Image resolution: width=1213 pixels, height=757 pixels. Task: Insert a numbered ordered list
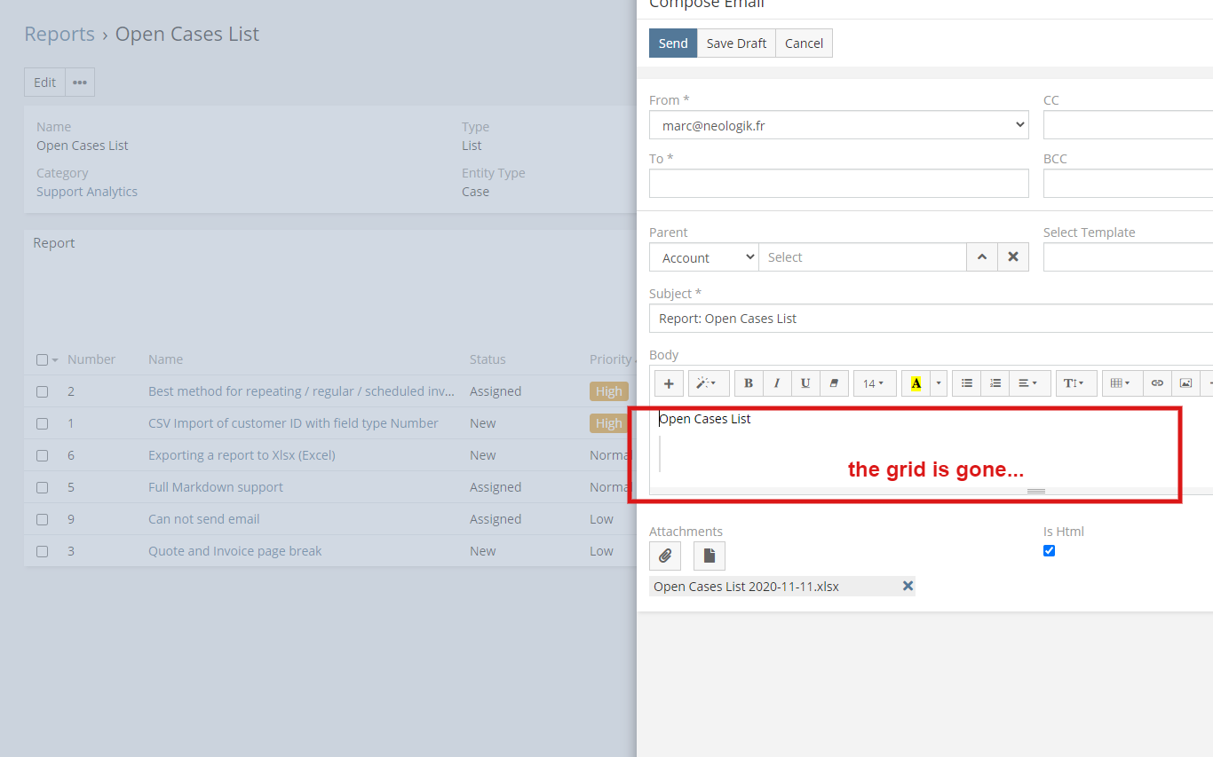point(995,383)
